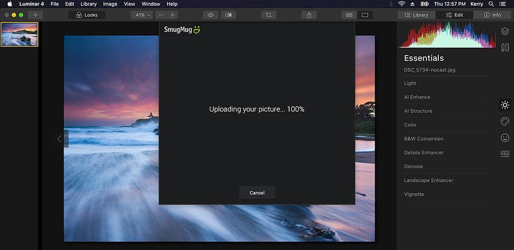The width and height of the screenshot is (514, 250).
Task: Open the Canvas tools ruler icon
Action: (x=505, y=47)
